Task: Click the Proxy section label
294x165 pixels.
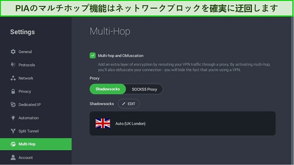Action: [95, 78]
